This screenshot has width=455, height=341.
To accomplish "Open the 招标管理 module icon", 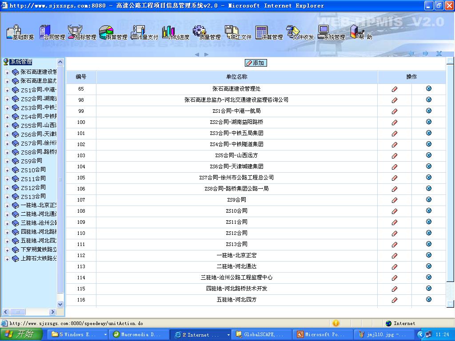I will click(82, 32).
